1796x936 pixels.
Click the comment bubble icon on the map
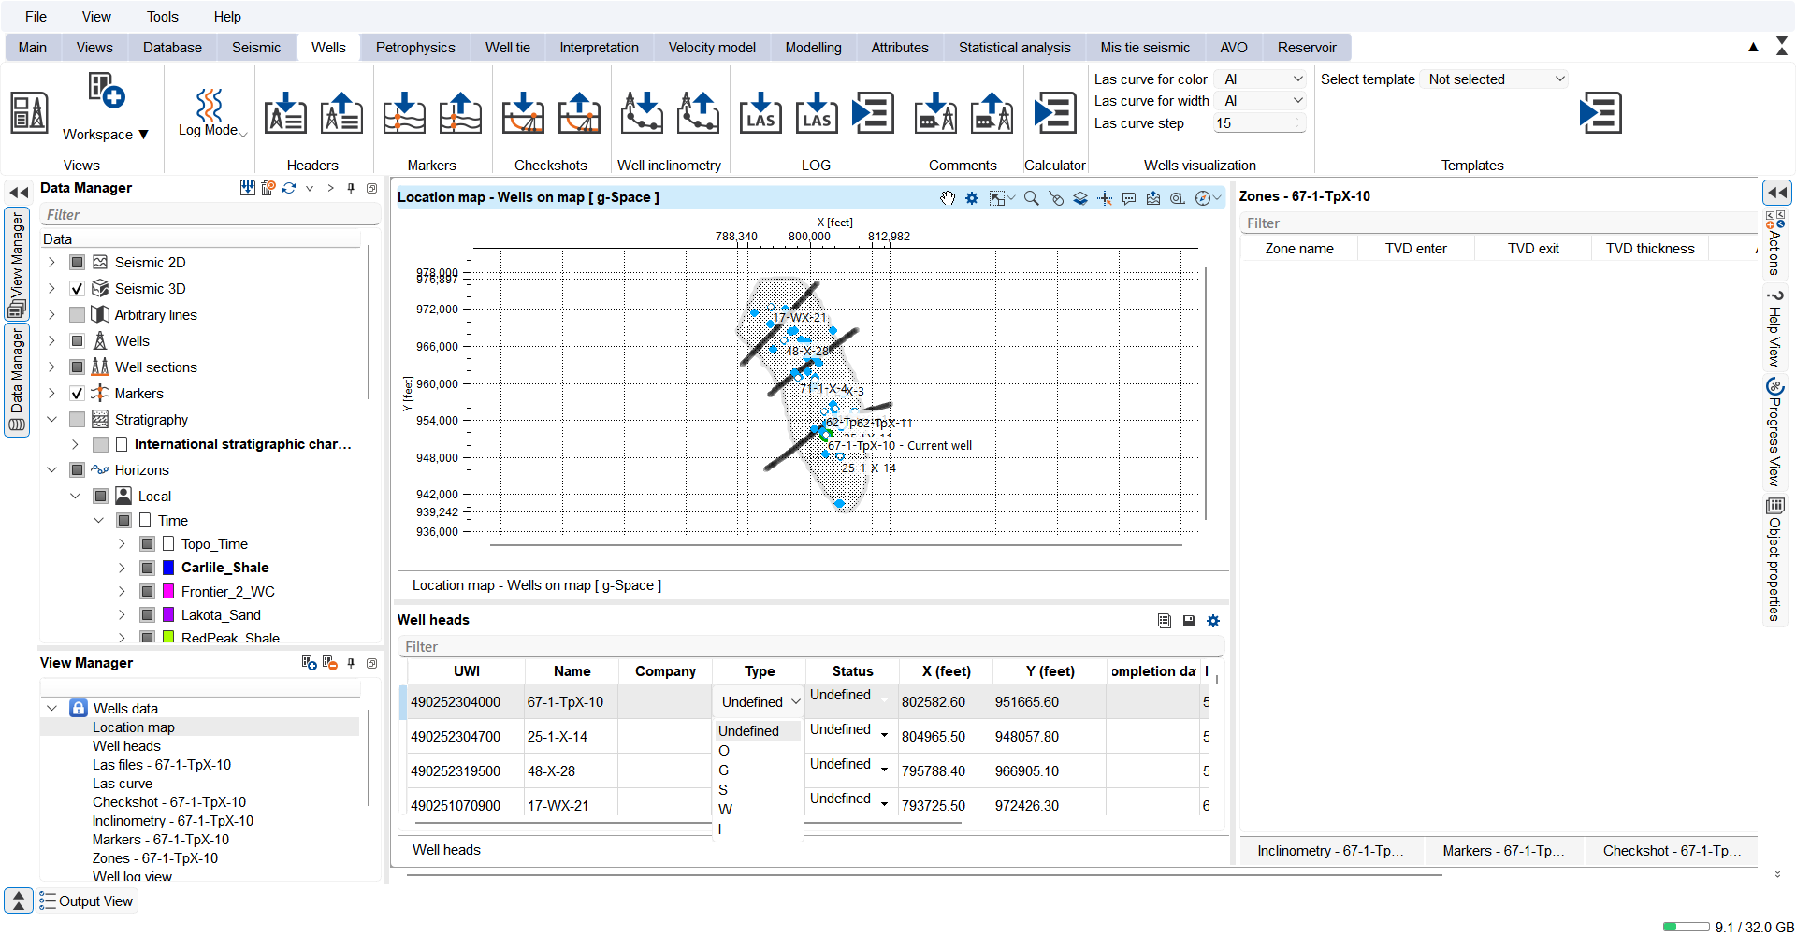click(x=1129, y=198)
